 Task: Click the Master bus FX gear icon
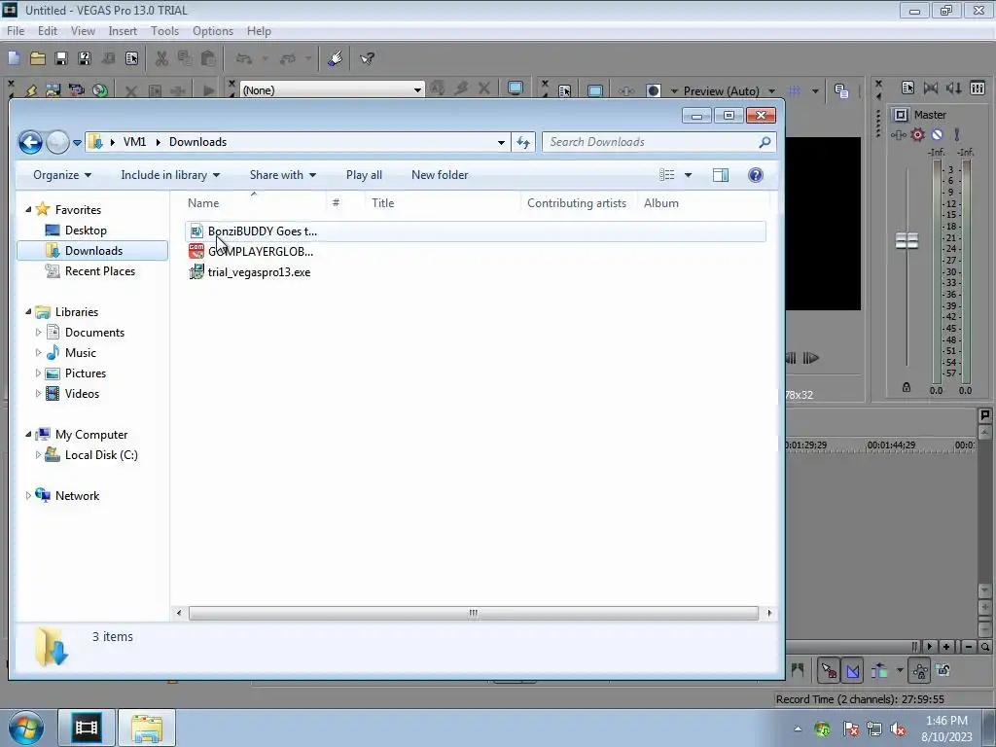click(917, 134)
